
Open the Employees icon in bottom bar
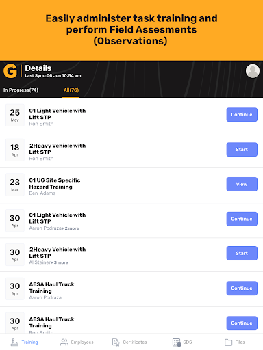pyautogui.click(x=64, y=342)
